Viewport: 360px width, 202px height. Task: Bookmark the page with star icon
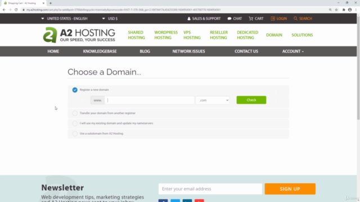coord(336,10)
